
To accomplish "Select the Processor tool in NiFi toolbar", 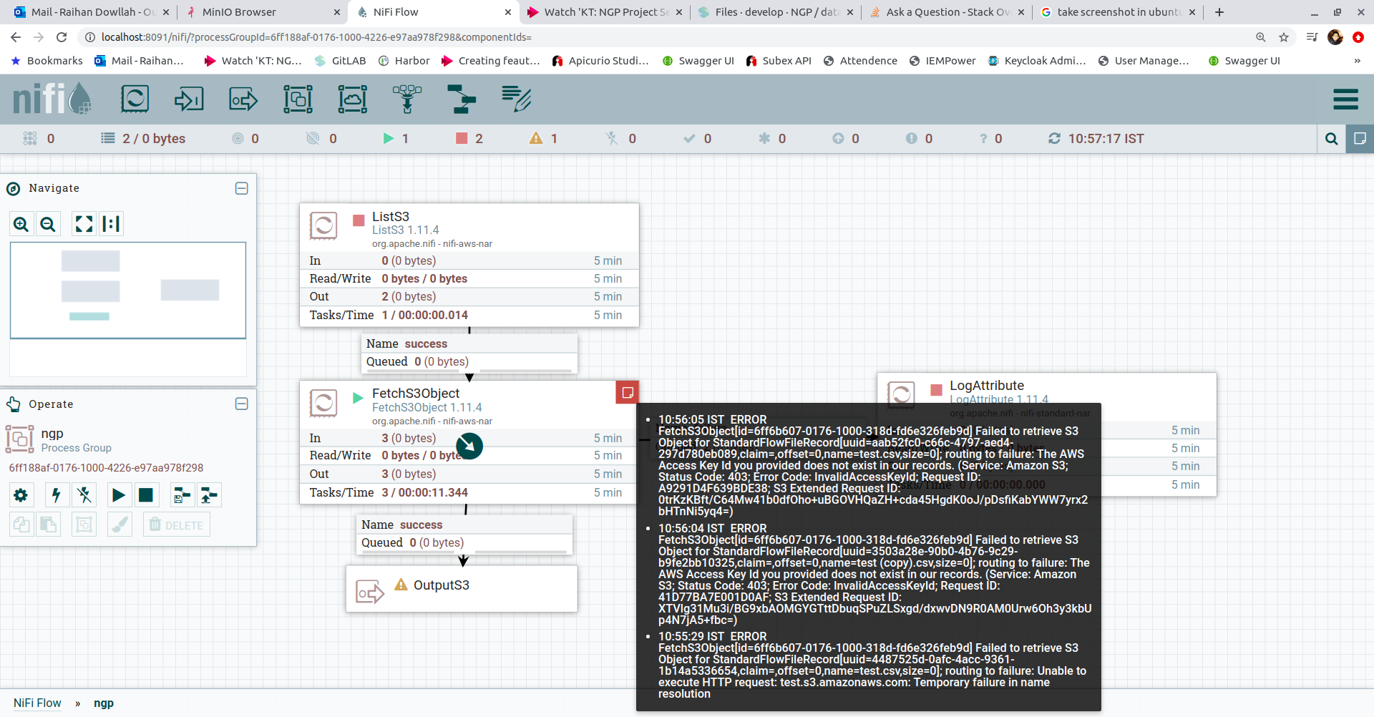I will point(135,99).
